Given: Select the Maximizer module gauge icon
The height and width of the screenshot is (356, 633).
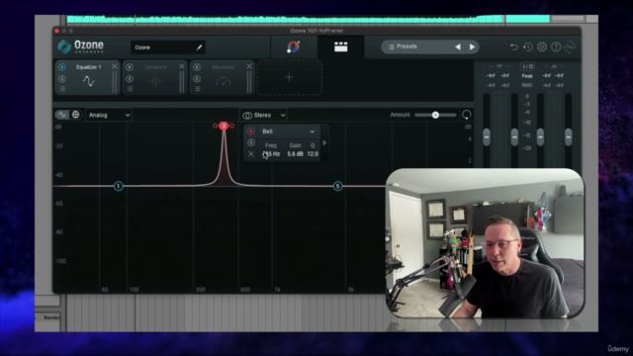Looking at the screenshot, I should pyautogui.click(x=223, y=81).
